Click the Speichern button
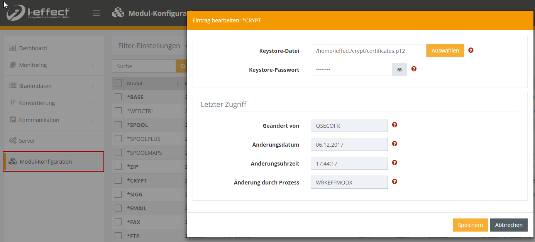The image size is (535, 242). coord(470,225)
